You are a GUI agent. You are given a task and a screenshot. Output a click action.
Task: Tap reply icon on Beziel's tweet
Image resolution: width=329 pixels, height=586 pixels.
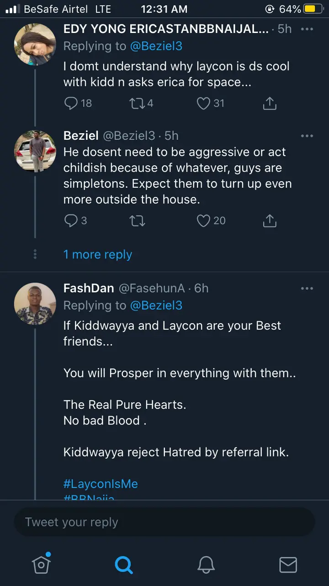(x=71, y=221)
